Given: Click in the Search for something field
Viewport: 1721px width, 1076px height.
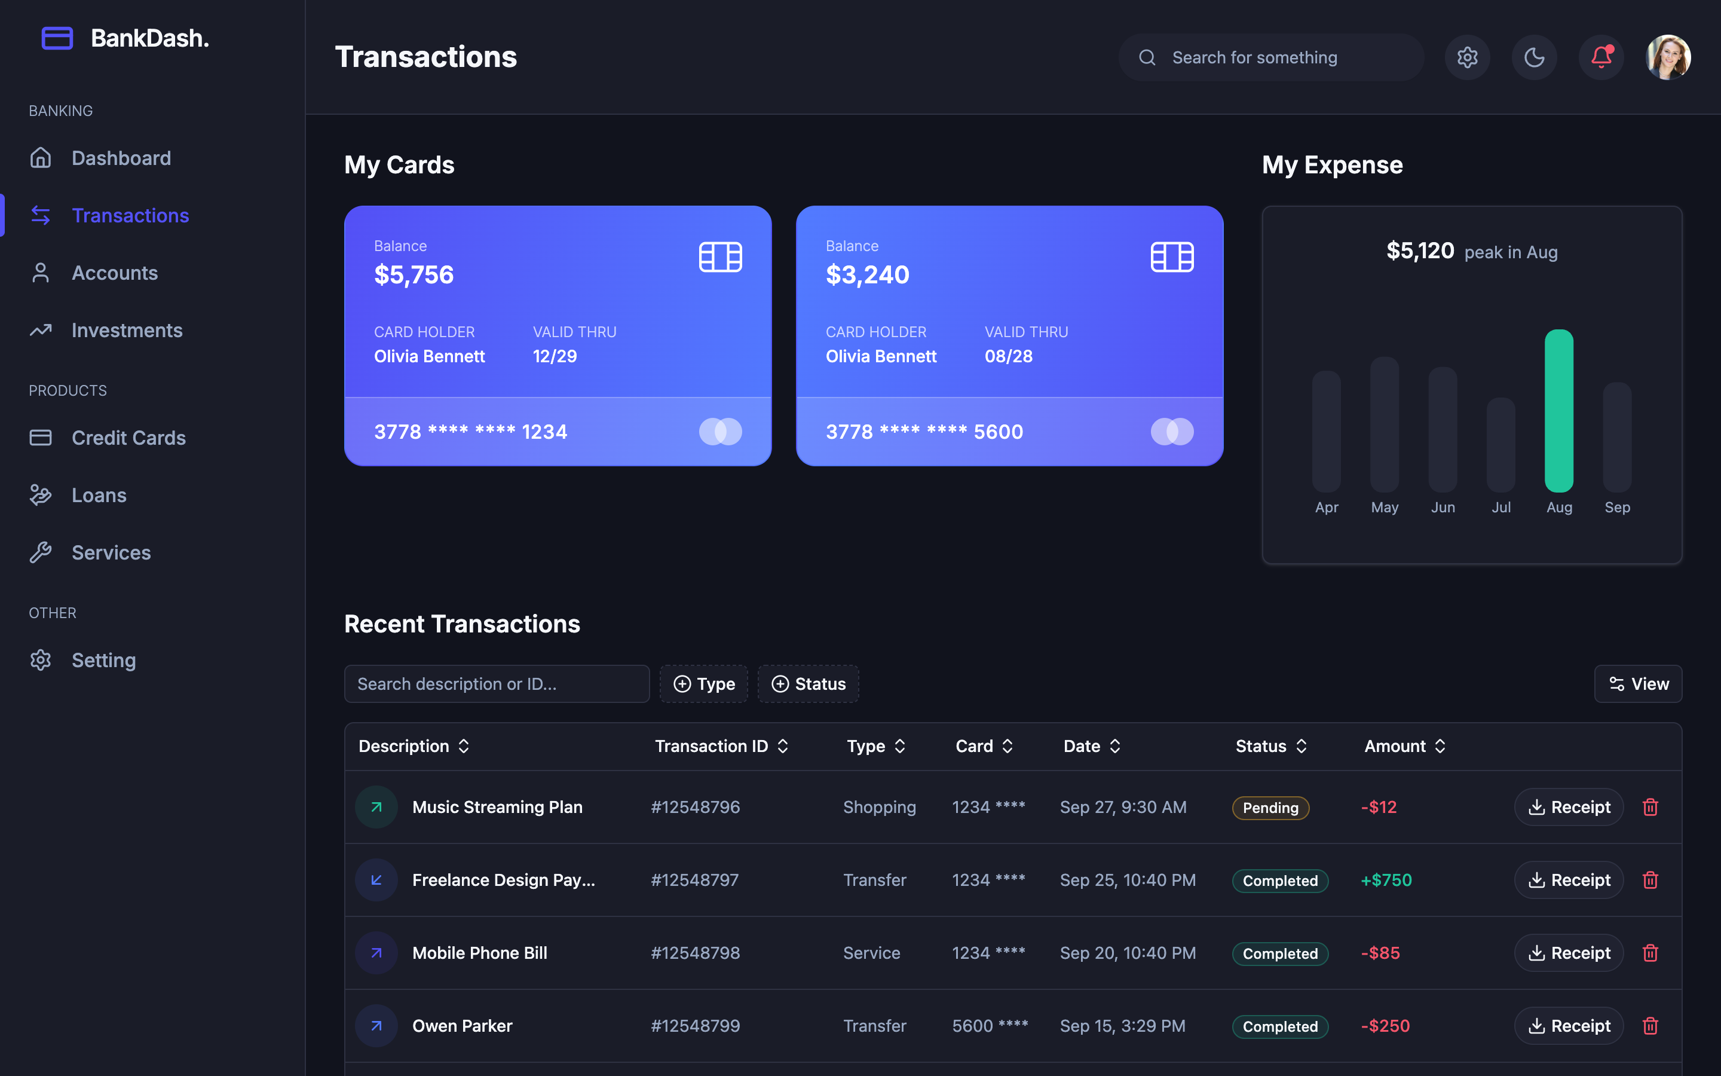Looking at the screenshot, I should 1271,57.
